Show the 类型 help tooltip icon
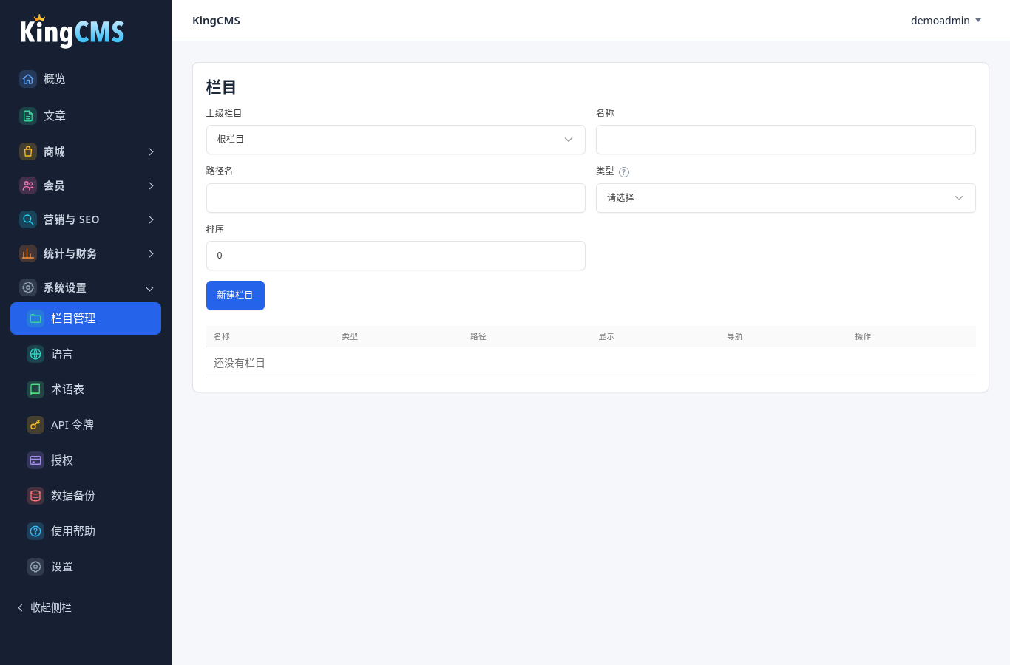 click(624, 172)
